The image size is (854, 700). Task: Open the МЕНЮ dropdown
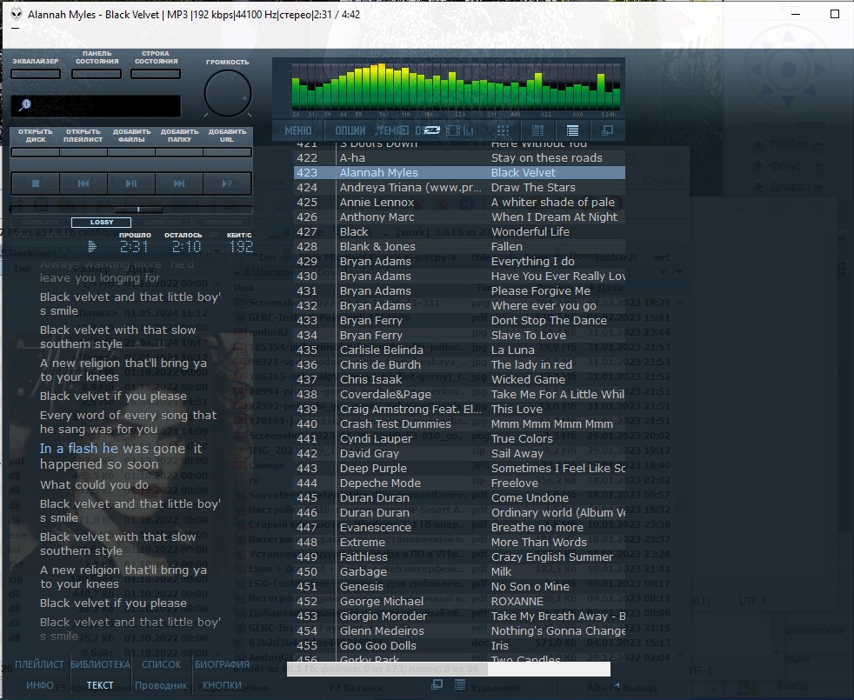(298, 131)
